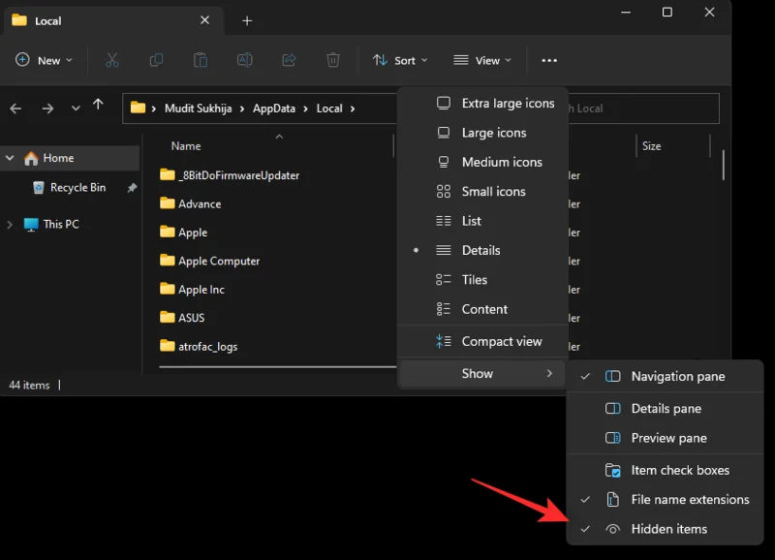Navigate up to parent folder with arrow icon
Image resolution: width=775 pixels, height=560 pixels.
pos(96,108)
